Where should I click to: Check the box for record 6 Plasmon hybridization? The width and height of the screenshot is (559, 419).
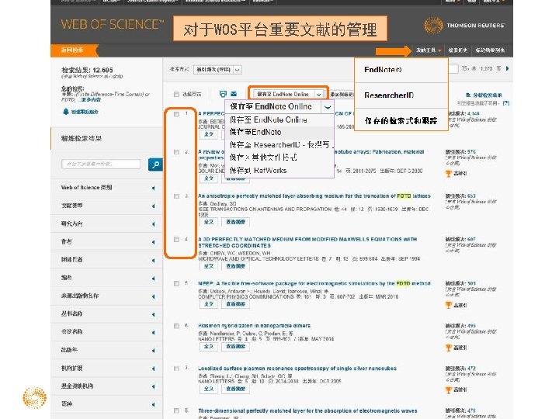tap(176, 326)
